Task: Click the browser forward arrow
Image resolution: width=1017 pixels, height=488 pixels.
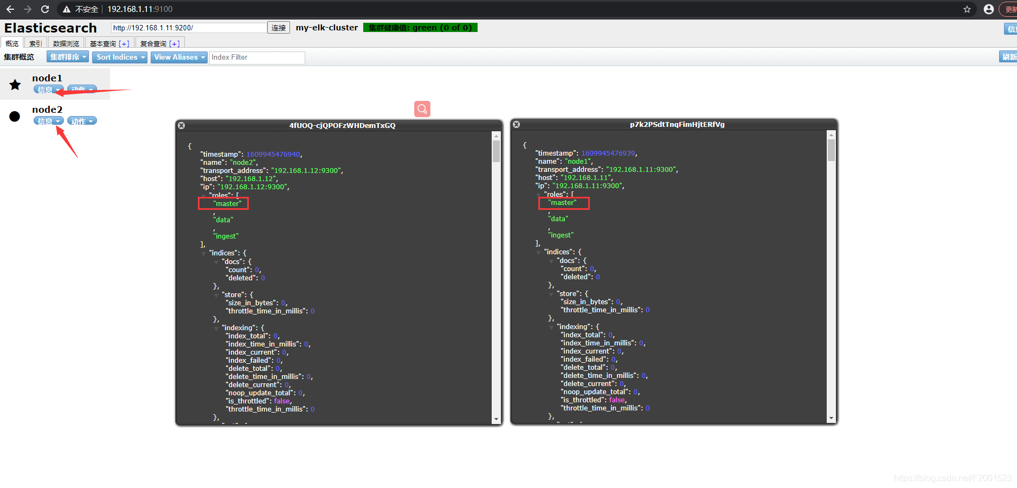Action: [x=28, y=9]
